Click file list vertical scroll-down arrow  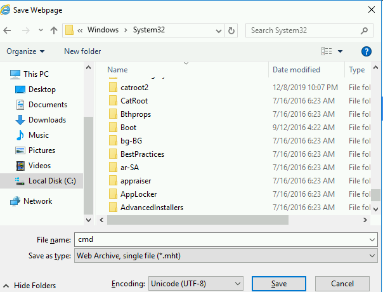tap(375, 209)
